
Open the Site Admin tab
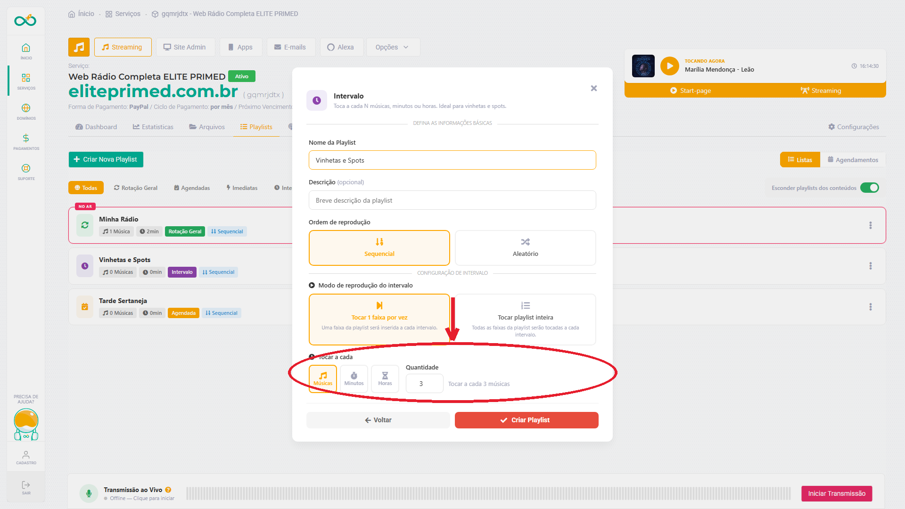[x=185, y=47]
